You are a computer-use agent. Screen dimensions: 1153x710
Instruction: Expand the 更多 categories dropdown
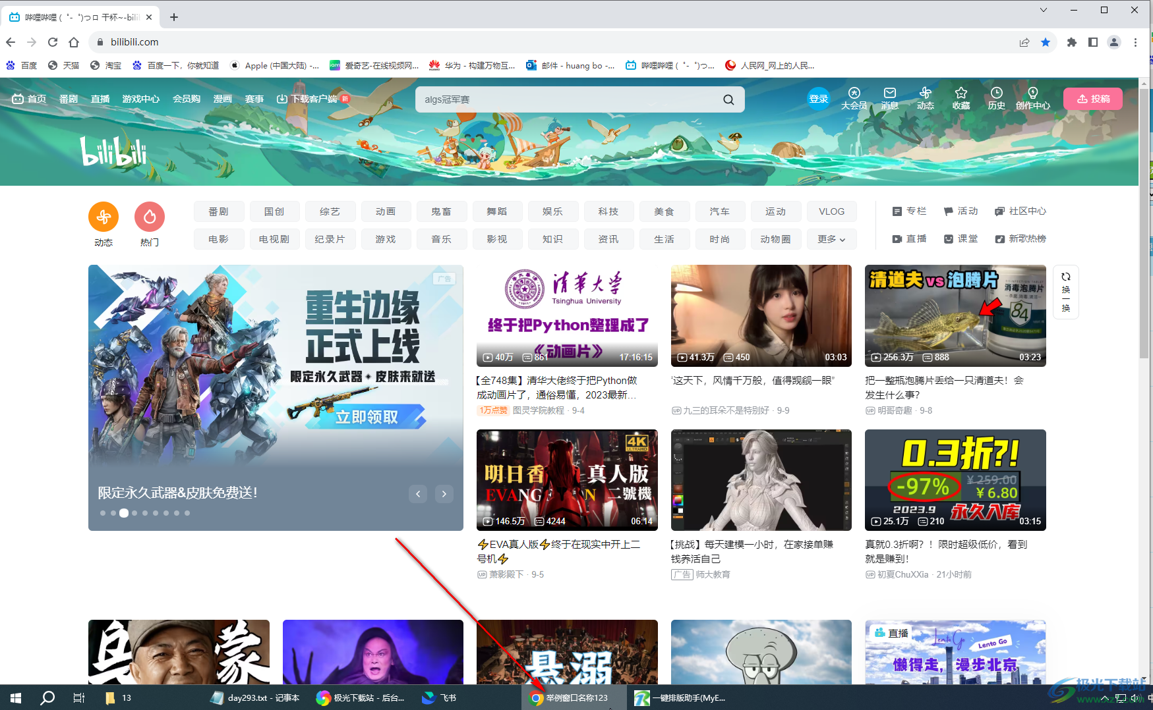tap(831, 239)
